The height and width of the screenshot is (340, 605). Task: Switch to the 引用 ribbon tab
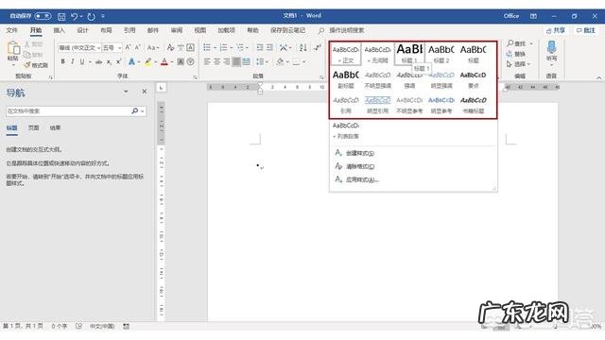(x=130, y=30)
